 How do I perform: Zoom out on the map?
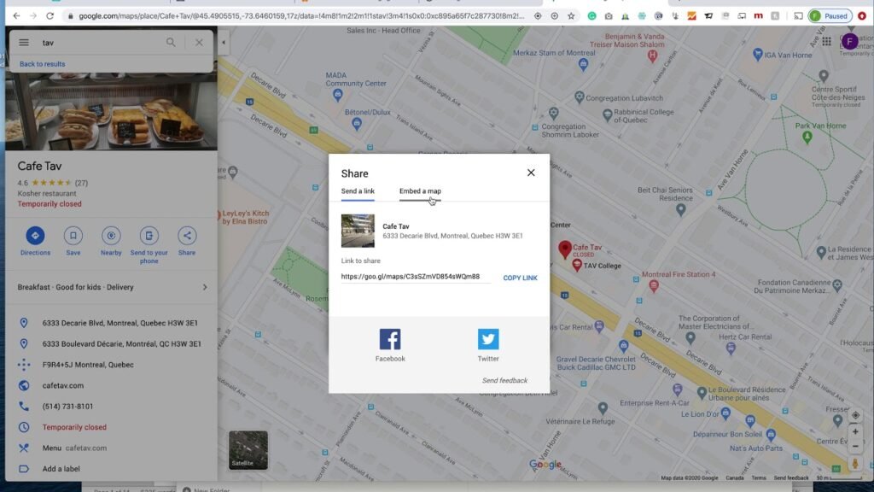(x=855, y=446)
